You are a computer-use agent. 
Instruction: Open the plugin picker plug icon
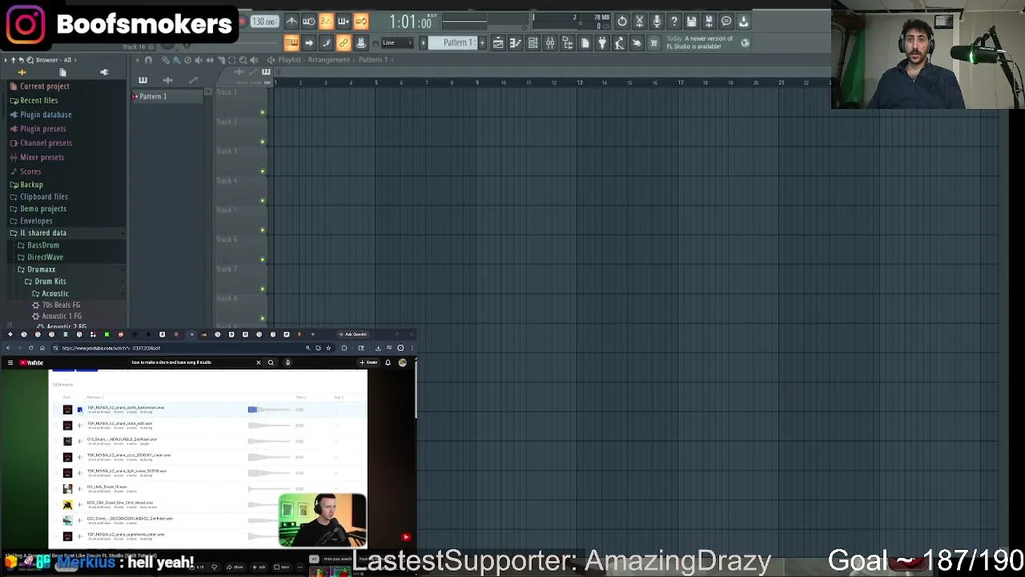pyautogui.click(x=602, y=43)
